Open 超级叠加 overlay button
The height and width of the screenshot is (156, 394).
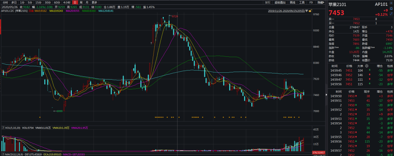[x=280, y=3]
